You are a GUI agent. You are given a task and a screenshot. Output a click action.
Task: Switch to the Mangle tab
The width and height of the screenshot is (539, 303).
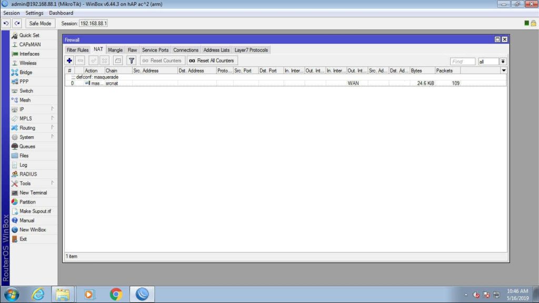tap(115, 50)
